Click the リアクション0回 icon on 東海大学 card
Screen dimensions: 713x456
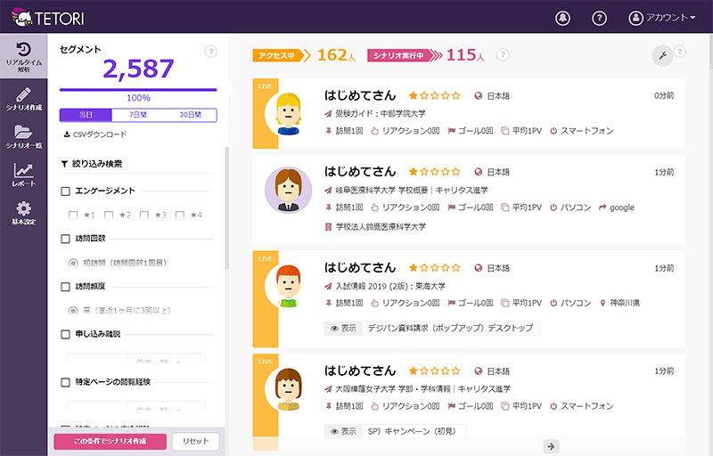(x=374, y=303)
